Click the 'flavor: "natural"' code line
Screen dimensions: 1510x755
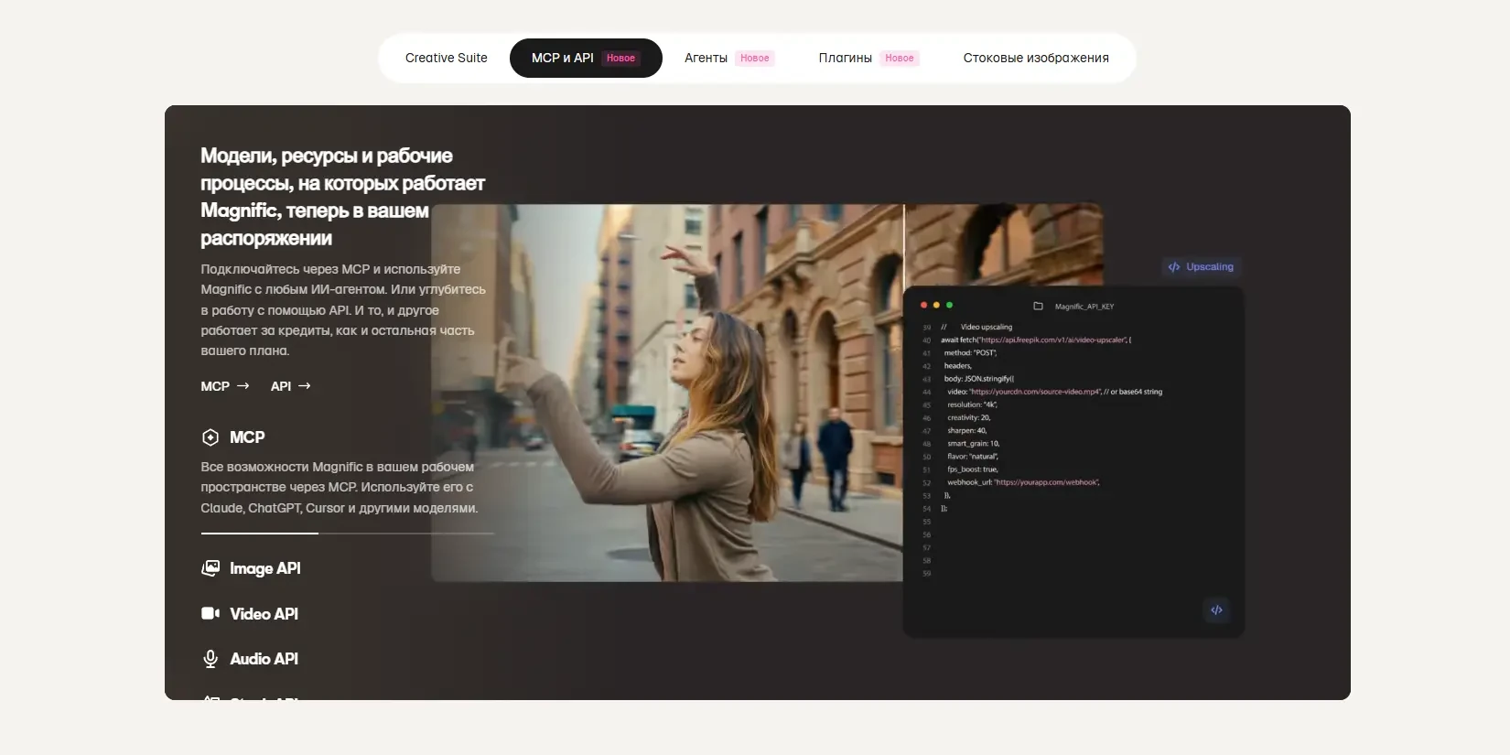[973, 456]
